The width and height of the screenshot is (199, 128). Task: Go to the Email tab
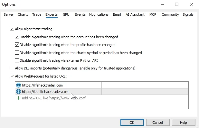(117, 14)
